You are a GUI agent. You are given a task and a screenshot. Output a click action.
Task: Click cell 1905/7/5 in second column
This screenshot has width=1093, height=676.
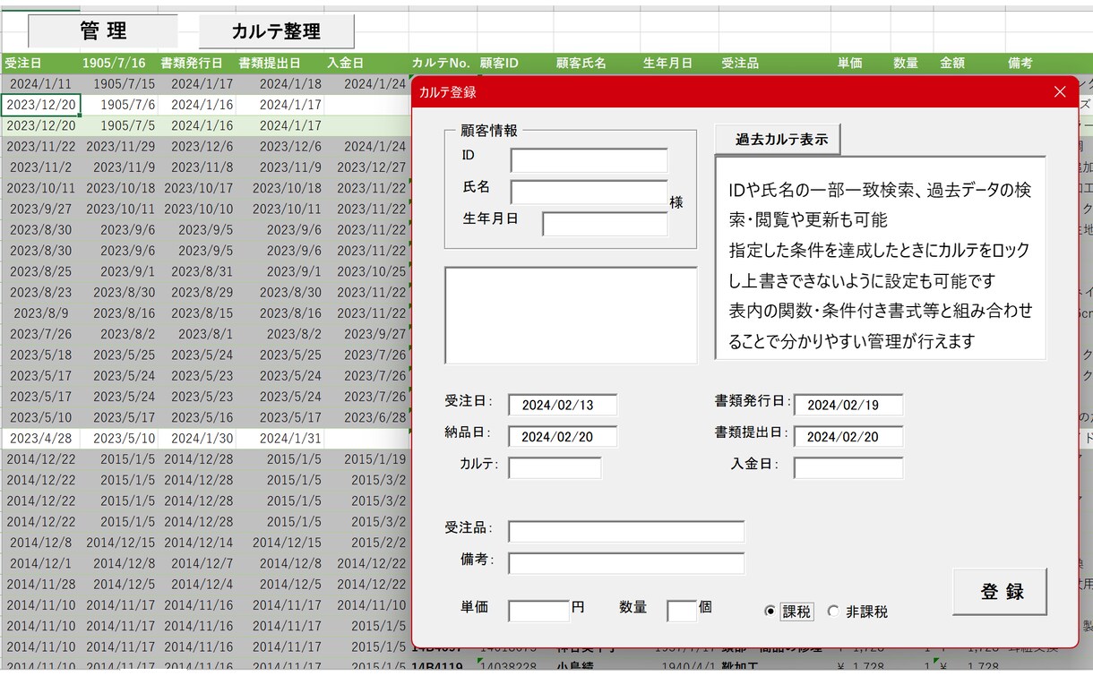pos(120,125)
